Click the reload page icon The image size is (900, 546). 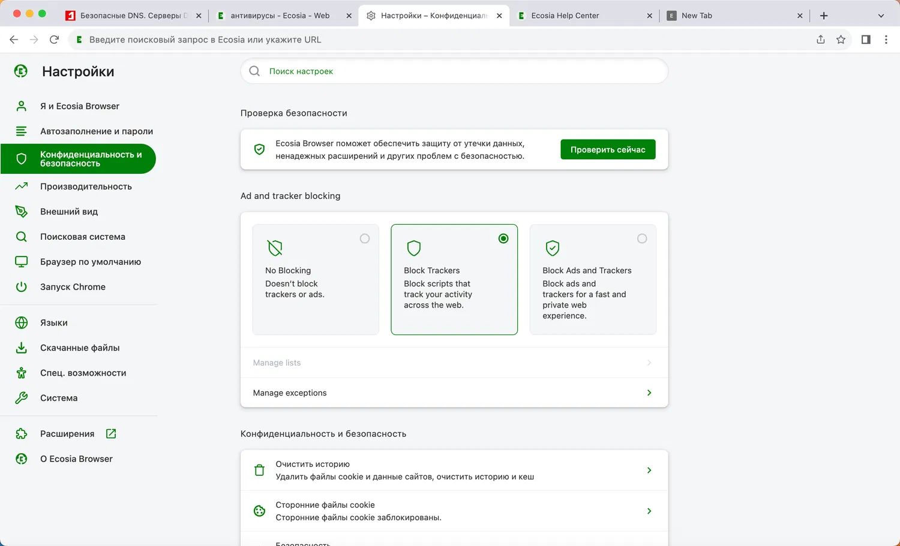54,40
